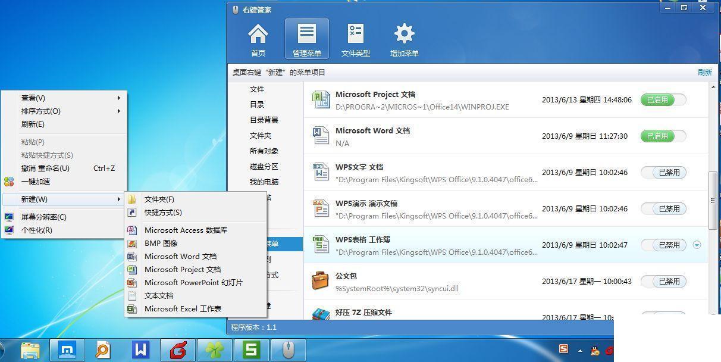
Task: Click the 屏幕分辨率 monitor icon
Action: (9, 217)
